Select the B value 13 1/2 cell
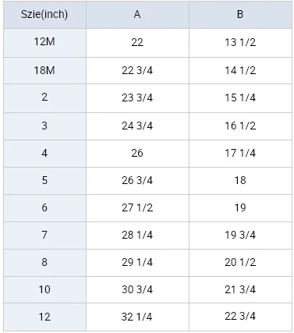294x333 pixels. pos(240,43)
